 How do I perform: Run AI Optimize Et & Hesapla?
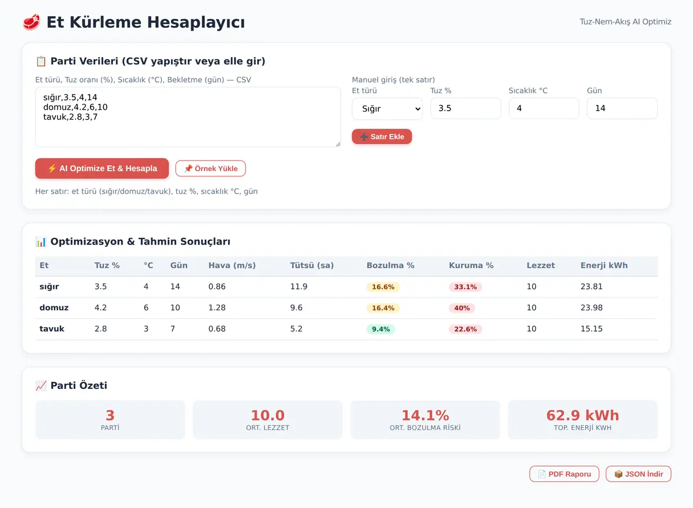[x=102, y=169]
